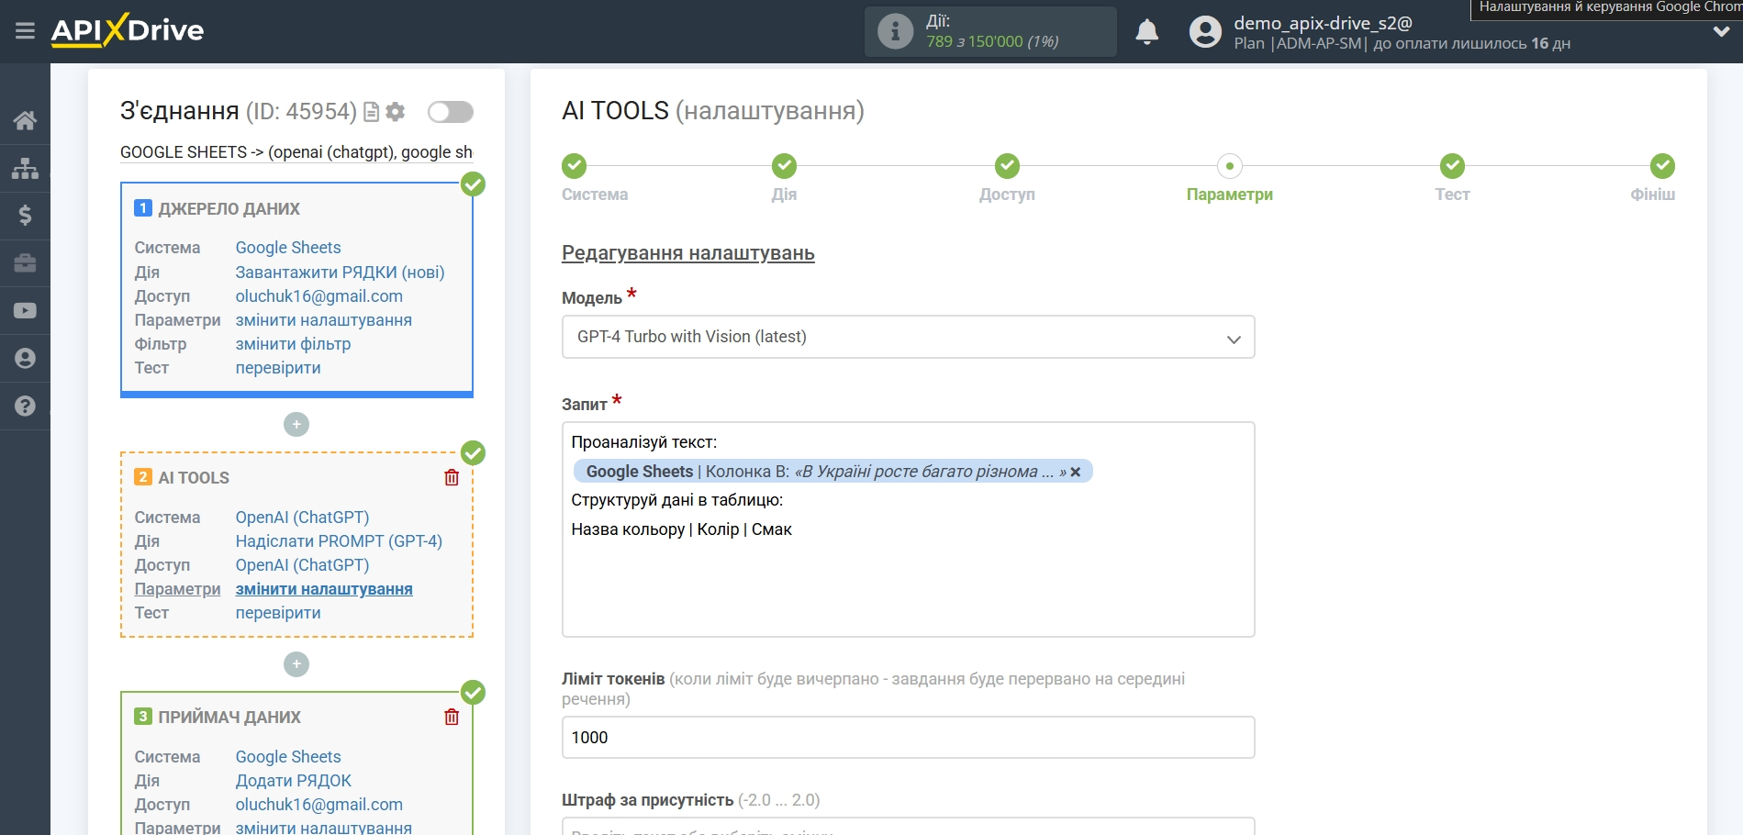Remove Google Sheets variable tag
The width and height of the screenshot is (1743, 835).
point(1076,472)
